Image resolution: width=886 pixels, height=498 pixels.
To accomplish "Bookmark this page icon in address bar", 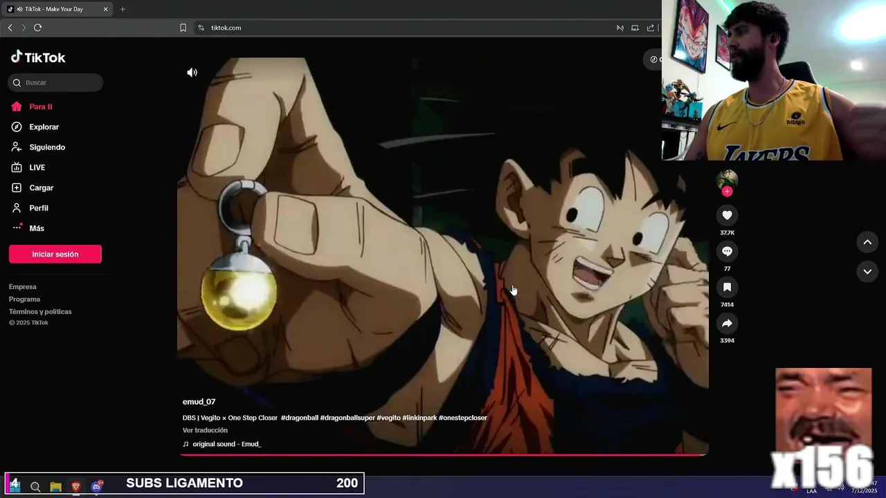I will 183,28.
